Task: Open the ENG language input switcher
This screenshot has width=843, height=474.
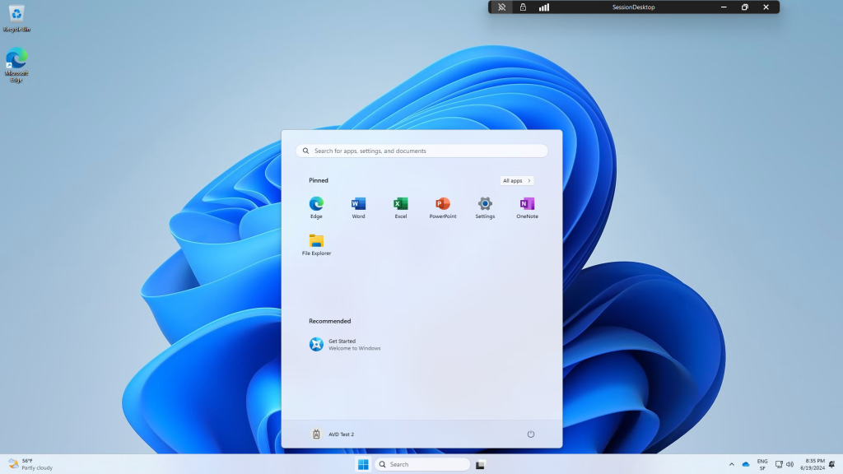Action: point(762,464)
